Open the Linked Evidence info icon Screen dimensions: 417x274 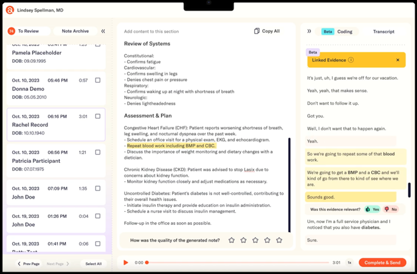coord(351,60)
